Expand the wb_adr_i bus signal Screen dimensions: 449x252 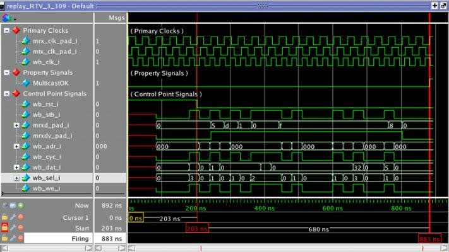[x=17, y=146]
